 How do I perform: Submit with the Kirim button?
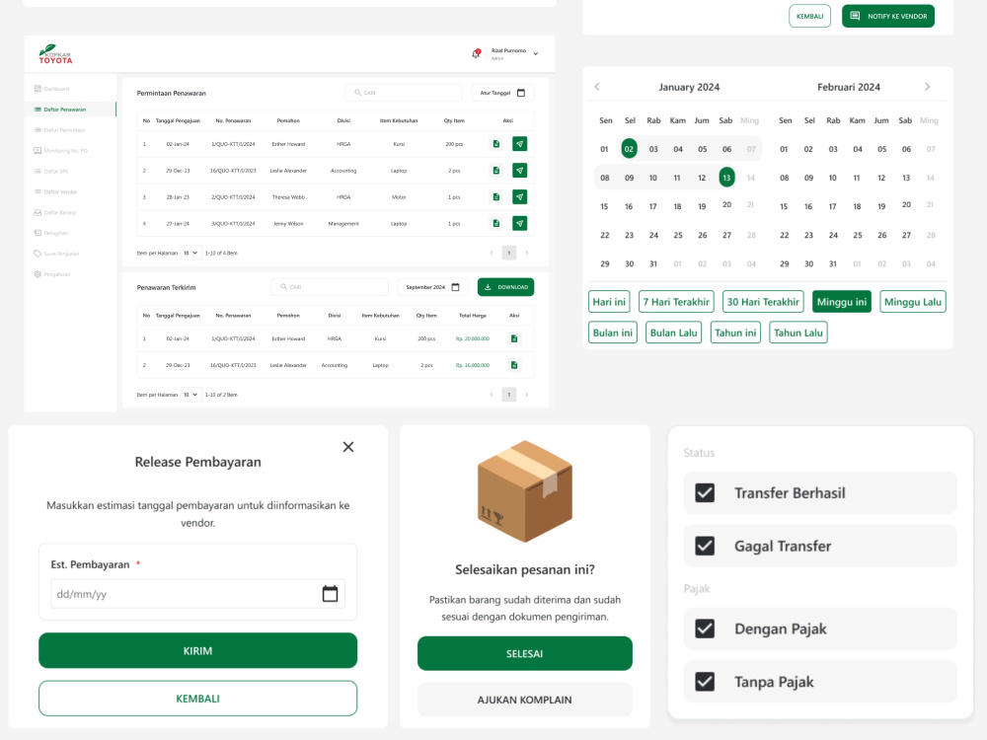point(197,650)
